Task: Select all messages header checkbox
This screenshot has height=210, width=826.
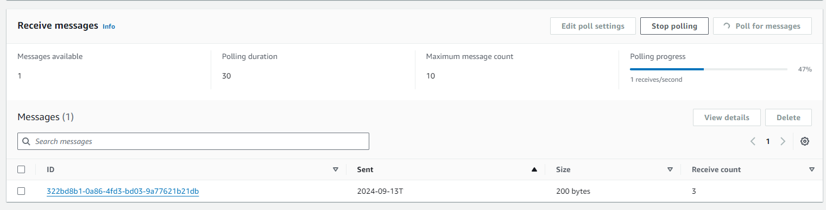Action: tap(21, 169)
